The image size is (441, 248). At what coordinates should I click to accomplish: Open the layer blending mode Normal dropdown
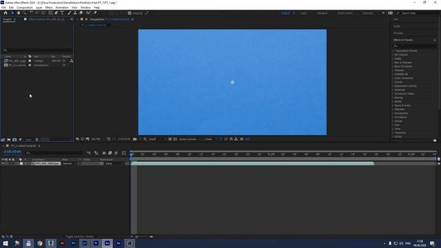(69, 164)
